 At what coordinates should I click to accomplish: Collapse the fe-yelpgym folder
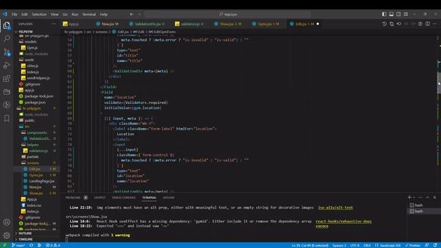(x=32, y=108)
